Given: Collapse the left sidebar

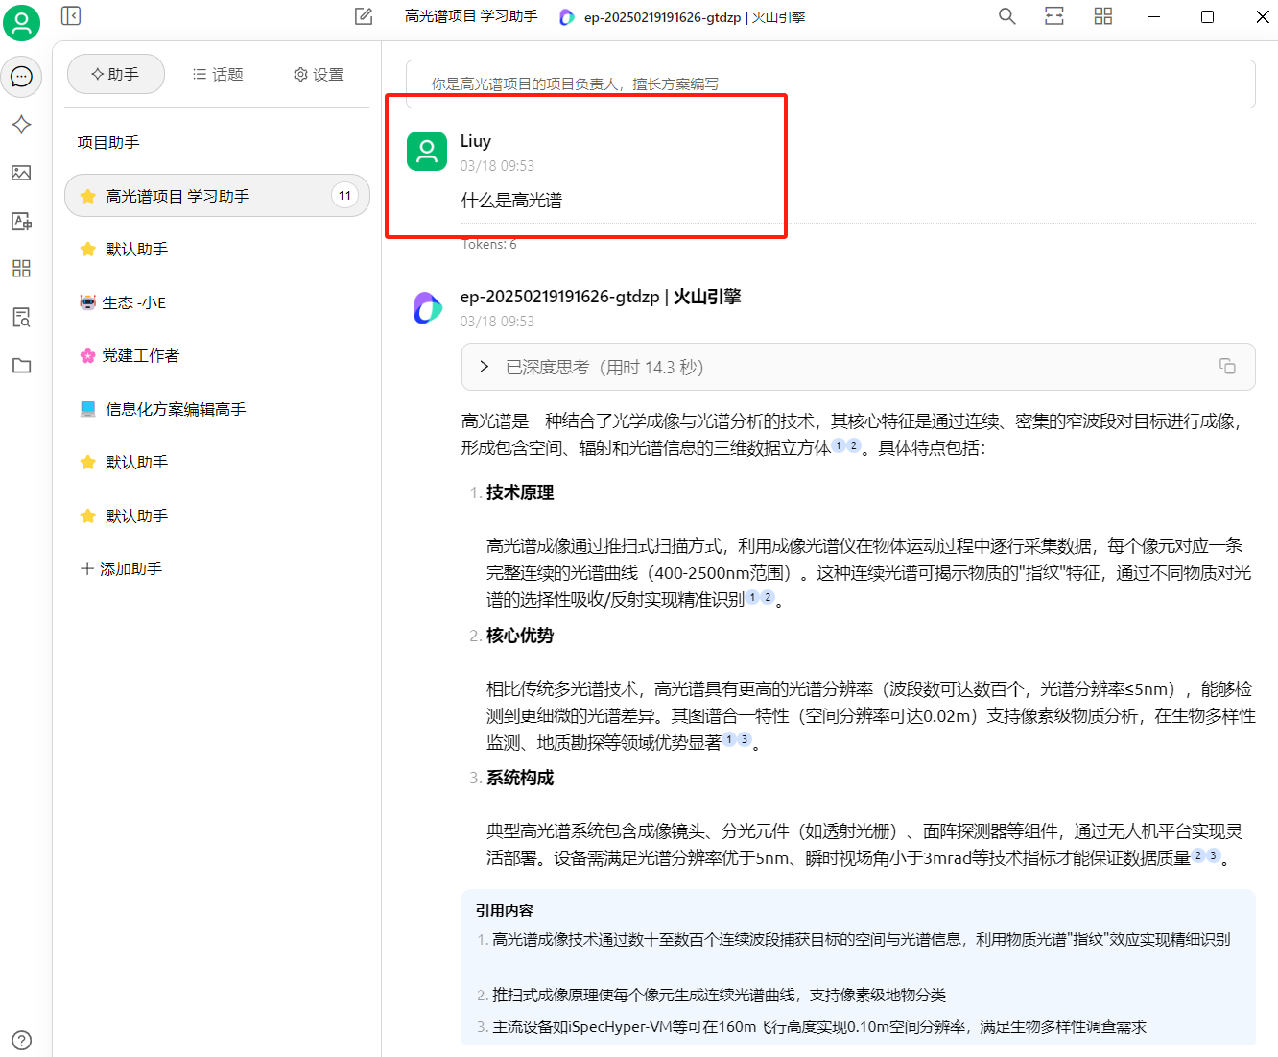Looking at the screenshot, I should click(x=70, y=16).
